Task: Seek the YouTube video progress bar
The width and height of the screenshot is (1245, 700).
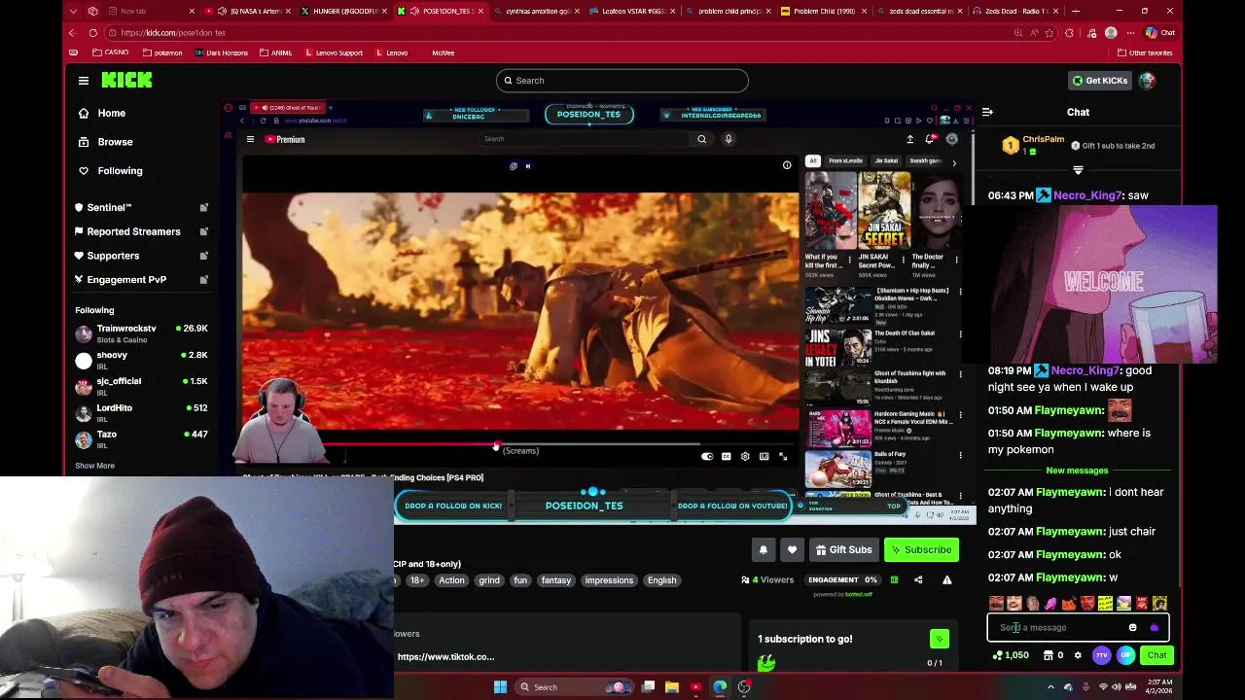Action: [x=520, y=443]
